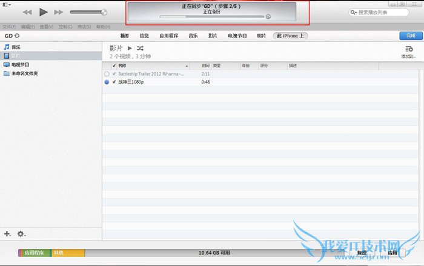Select the 战神三1080p video row
The image size is (424, 266).
[260, 82]
